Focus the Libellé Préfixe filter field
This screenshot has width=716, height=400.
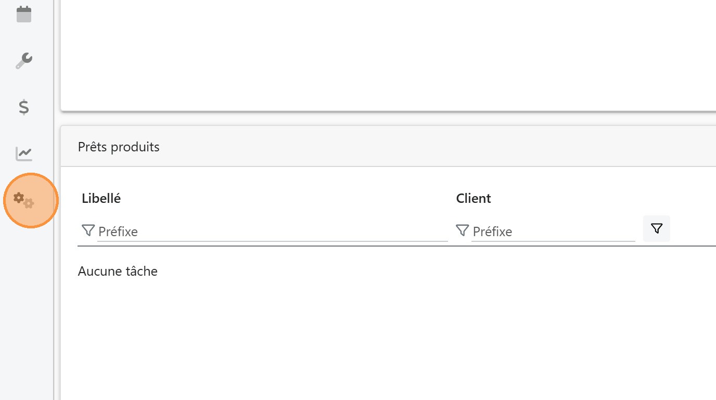tap(272, 231)
